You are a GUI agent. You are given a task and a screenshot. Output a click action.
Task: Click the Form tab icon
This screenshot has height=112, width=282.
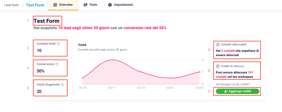tap(86, 5)
